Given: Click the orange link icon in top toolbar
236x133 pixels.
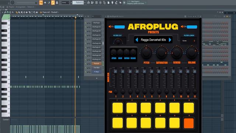Looking at the screenshot, I should click(53, 3).
